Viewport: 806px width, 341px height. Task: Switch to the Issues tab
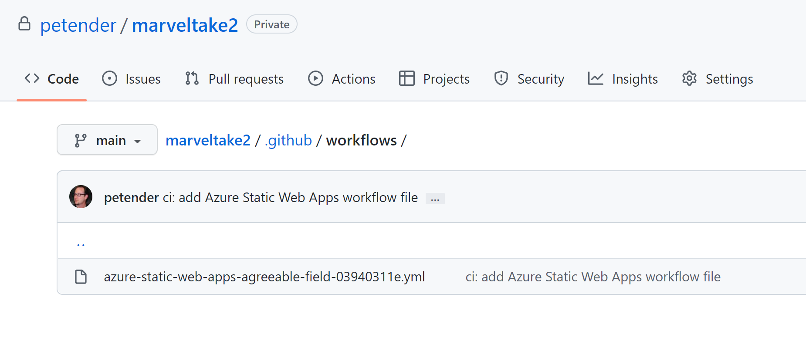coord(142,79)
